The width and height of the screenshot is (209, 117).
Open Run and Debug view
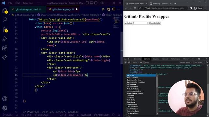pyautogui.click(x=5, y=39)
